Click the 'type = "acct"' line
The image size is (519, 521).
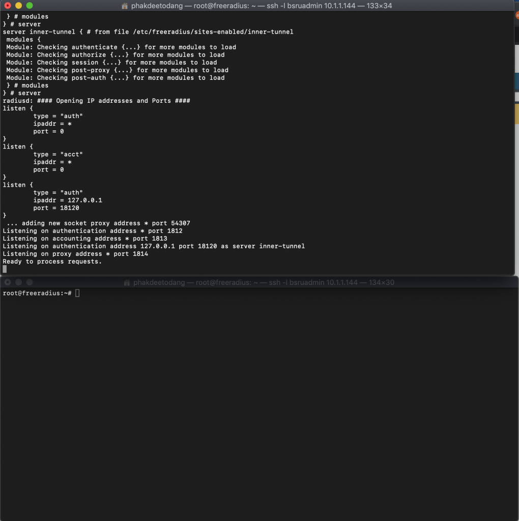58,155
